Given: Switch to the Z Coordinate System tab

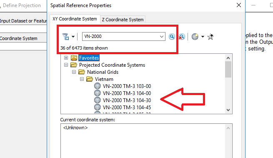Looking at the screenshot, I should [123, 20].
